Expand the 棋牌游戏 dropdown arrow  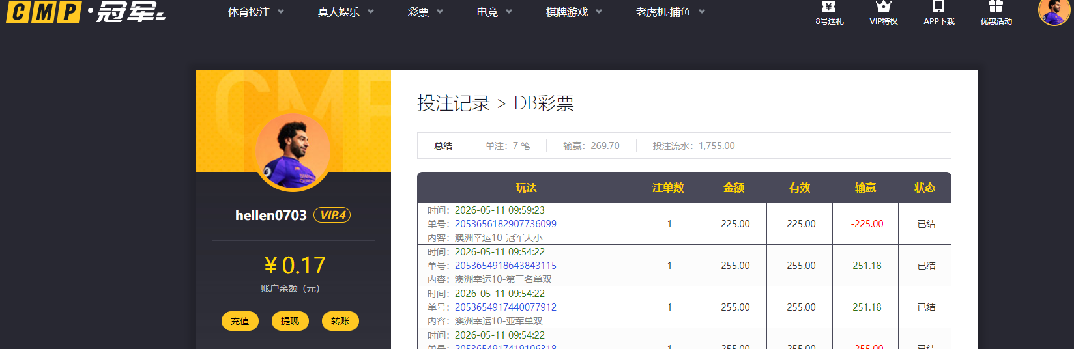pos(599,12)
